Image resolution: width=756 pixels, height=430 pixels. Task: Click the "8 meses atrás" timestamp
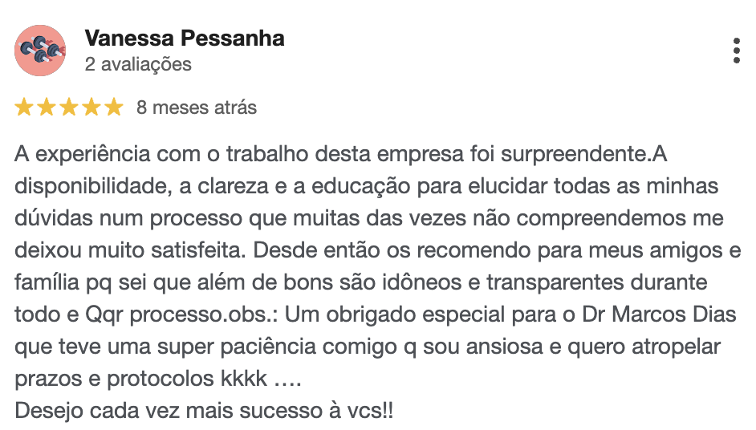(197, 107)
